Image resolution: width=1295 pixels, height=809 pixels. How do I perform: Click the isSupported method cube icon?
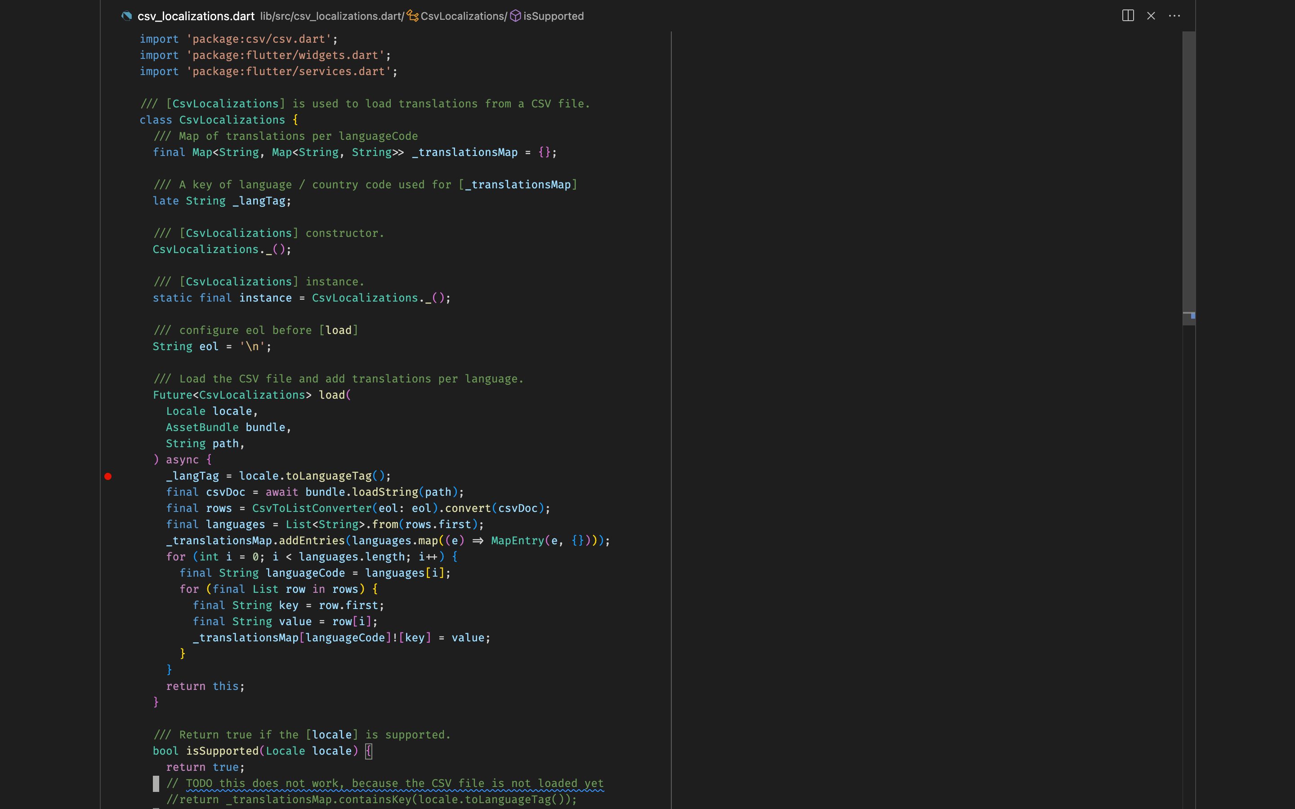coord(515,16)
